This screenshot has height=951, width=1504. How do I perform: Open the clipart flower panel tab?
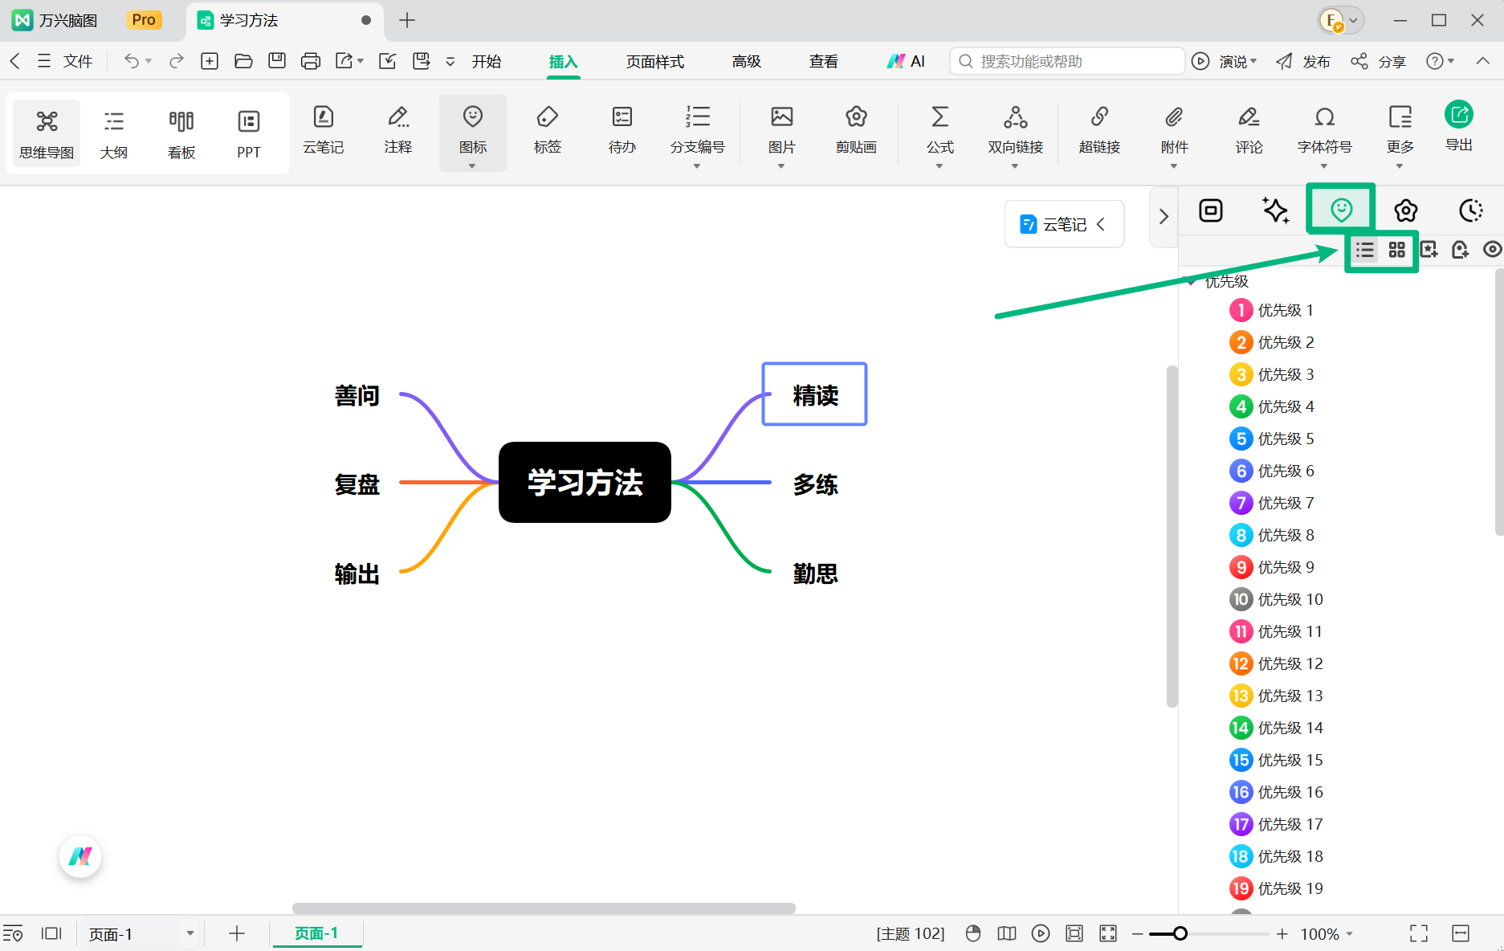1405,210
